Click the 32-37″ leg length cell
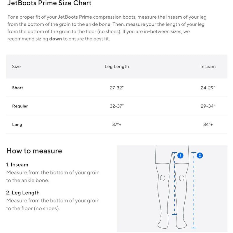Image resolution: width=233 pixels, height=233 pixels. (x=117, y=106)
